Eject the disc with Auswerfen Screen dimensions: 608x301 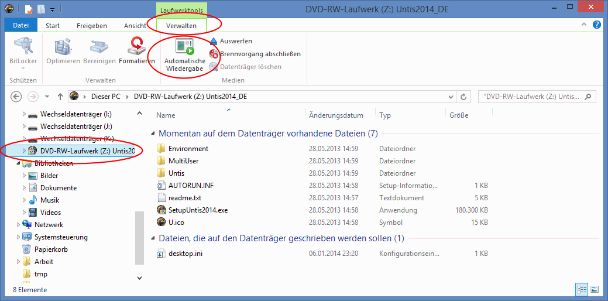point(236,41)
